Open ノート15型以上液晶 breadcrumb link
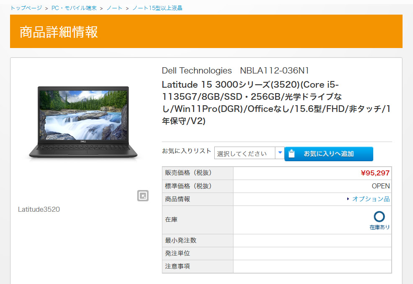The image size is (413, 284). tap(157, 8)
